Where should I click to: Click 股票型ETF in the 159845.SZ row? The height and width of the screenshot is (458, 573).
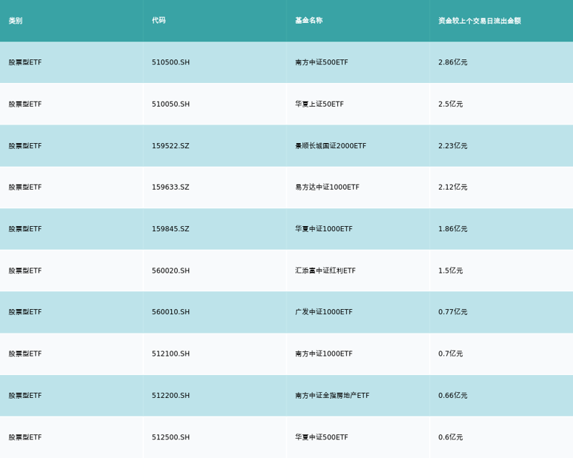pos(25,229)
